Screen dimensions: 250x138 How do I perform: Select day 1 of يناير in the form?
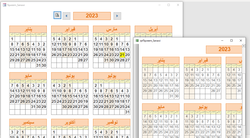point(12,39)
